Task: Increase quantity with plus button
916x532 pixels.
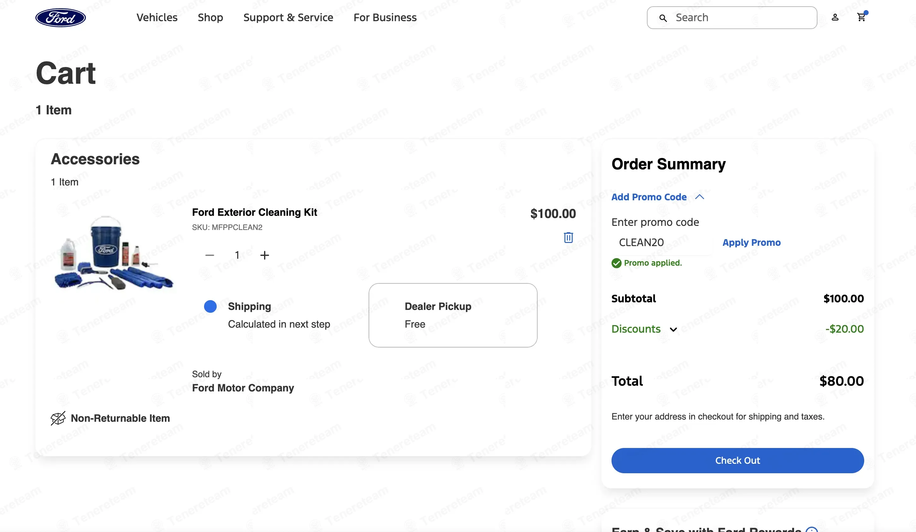Action: [x=265, y=255]
